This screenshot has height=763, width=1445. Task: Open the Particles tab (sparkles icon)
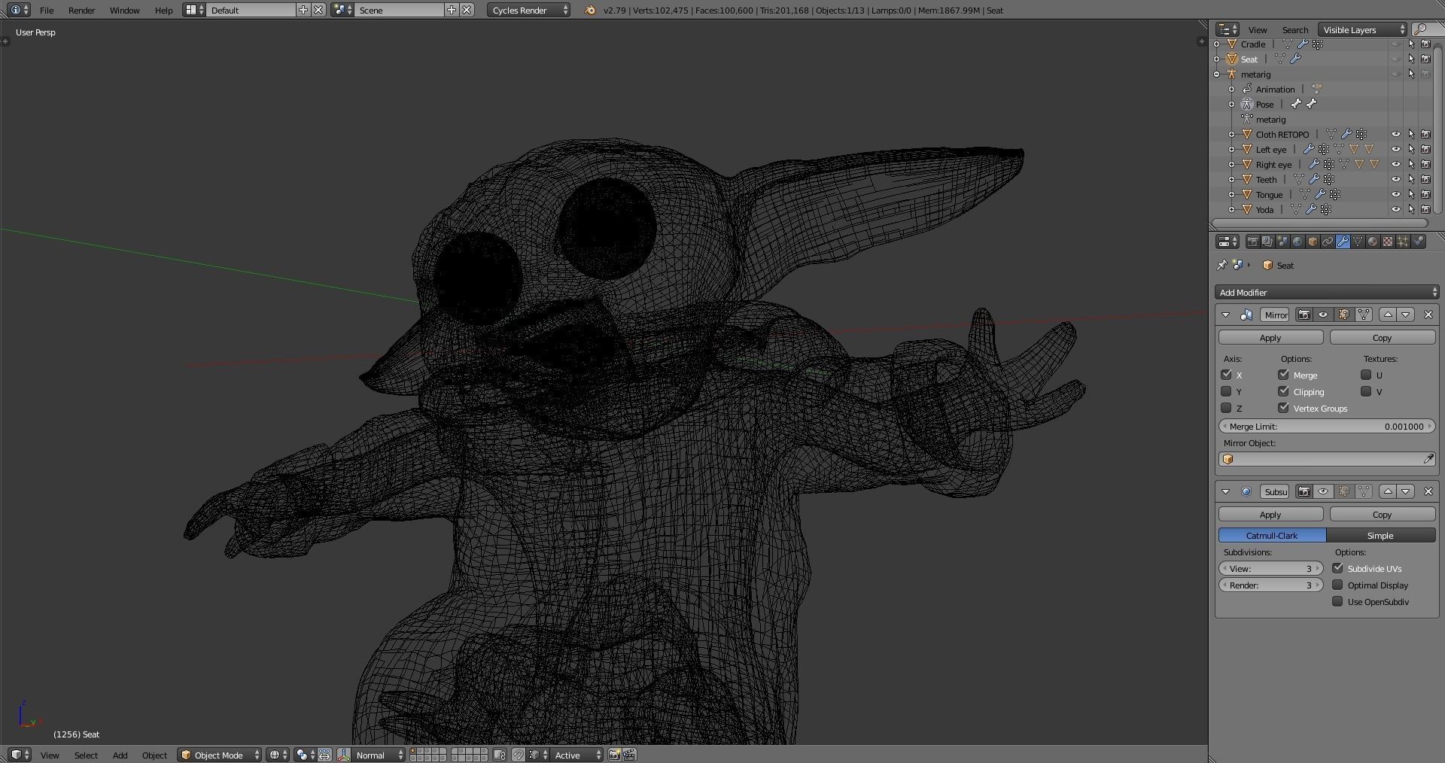click(1403, 242)
